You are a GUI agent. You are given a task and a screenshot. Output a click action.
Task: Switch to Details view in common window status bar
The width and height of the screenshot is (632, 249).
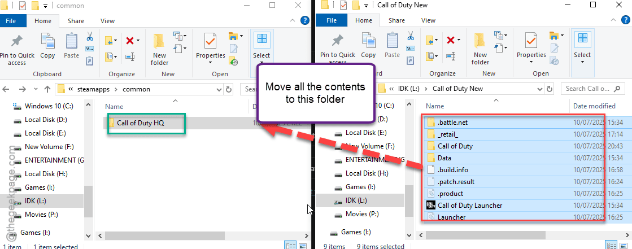(290, 246)
